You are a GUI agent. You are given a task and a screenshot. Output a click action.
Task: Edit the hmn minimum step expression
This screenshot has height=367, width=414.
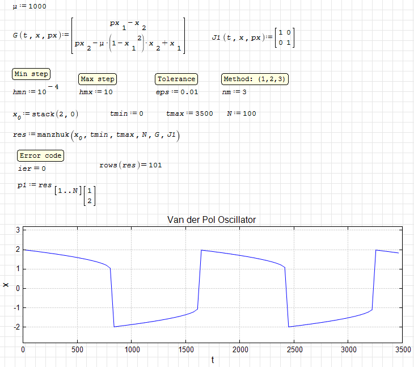35,90
